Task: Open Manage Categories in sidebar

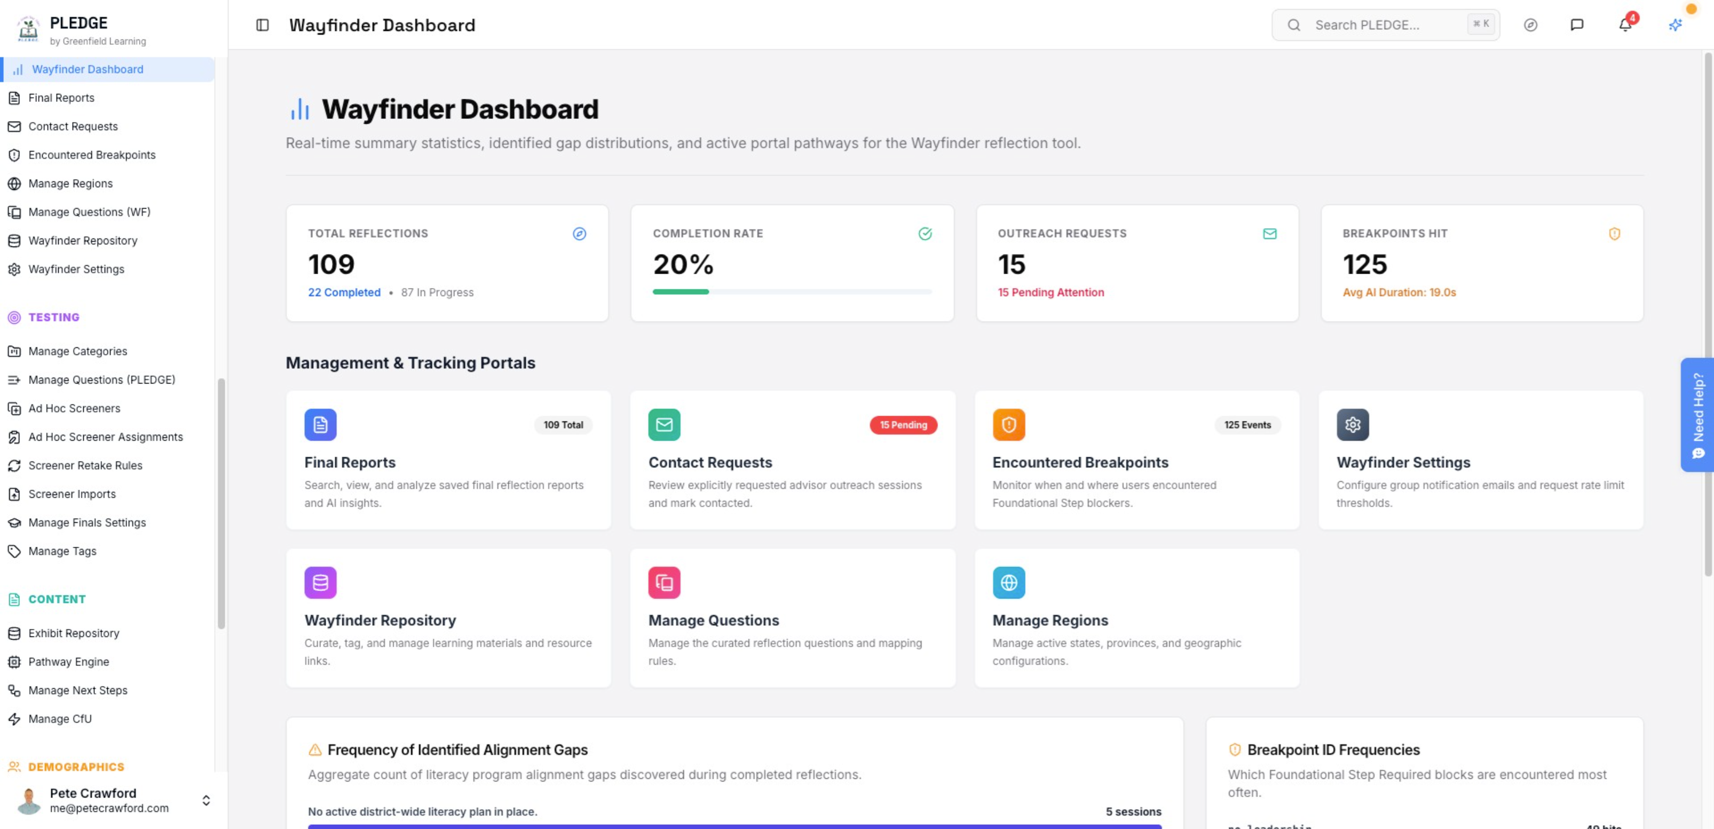Action: (108, 351)
